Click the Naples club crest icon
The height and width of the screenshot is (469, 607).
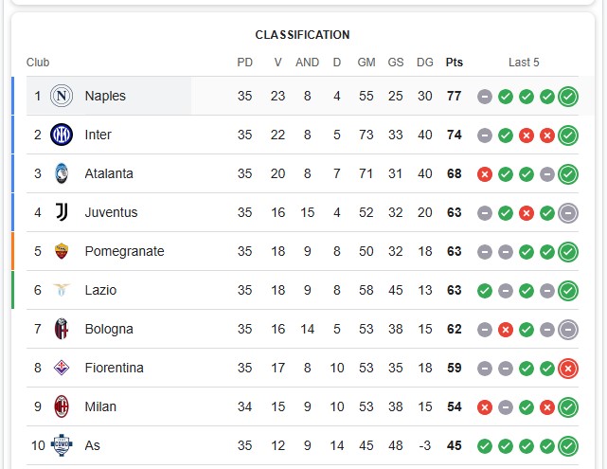pos(62,96)
